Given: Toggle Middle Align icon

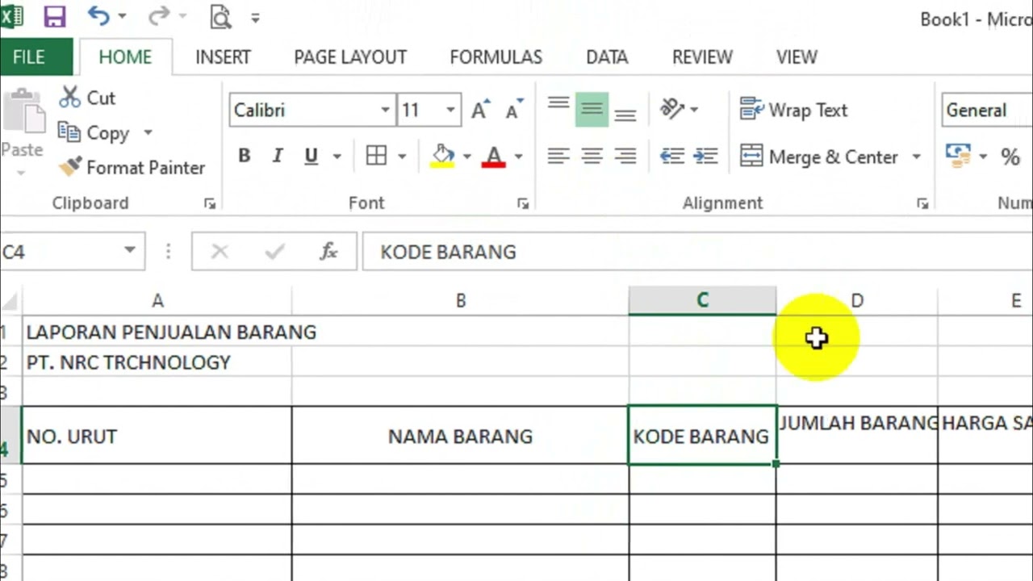Looking at the screenshot, I should point(592,109).
